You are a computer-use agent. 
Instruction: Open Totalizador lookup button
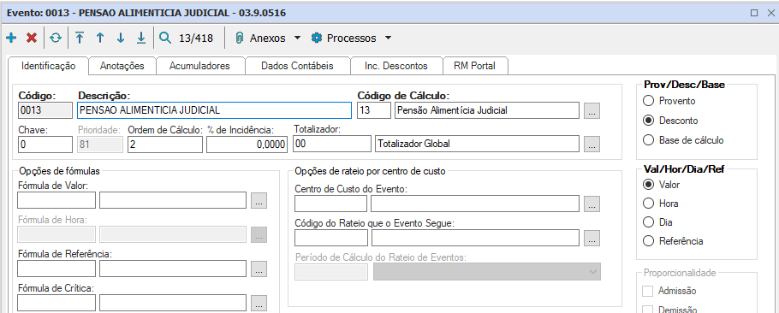[592, 144]
